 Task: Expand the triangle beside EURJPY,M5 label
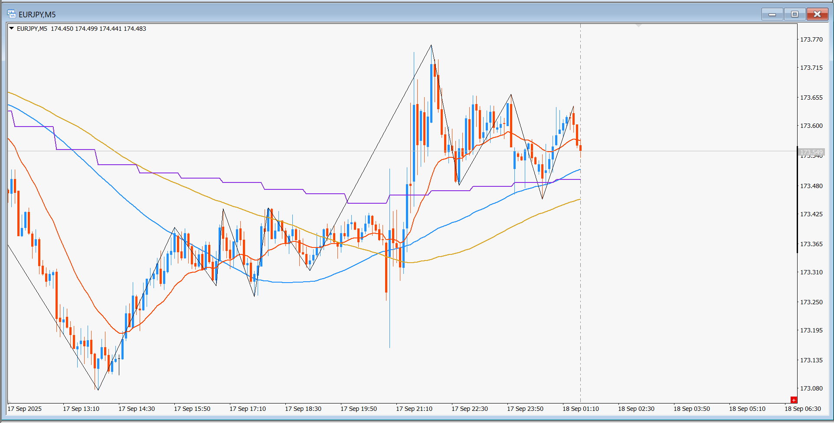pos(12,29)
